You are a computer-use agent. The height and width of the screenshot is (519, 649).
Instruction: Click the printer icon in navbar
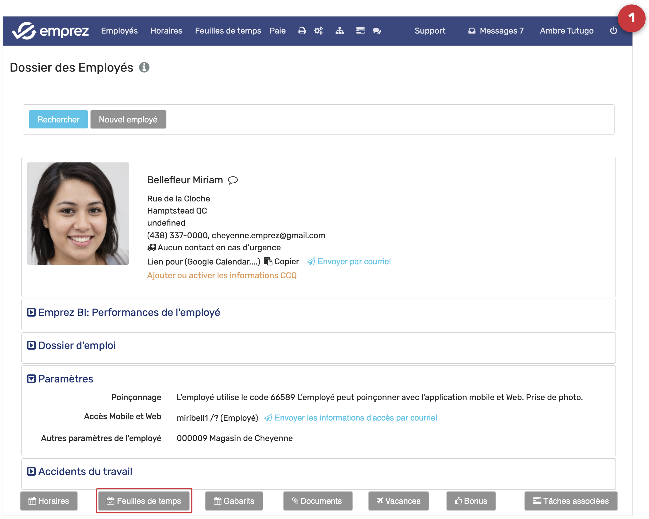[302, 31]
